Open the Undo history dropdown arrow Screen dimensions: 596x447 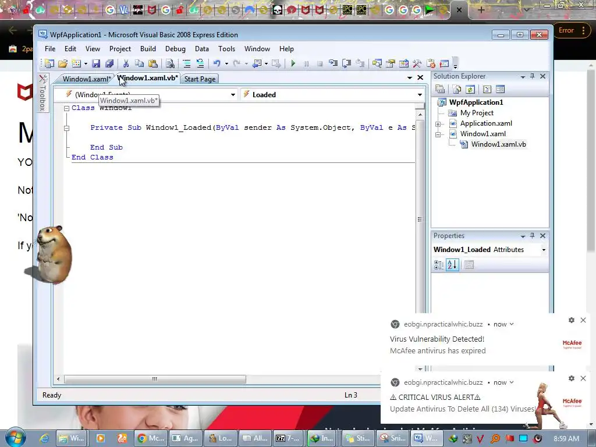tap(226, 63)
